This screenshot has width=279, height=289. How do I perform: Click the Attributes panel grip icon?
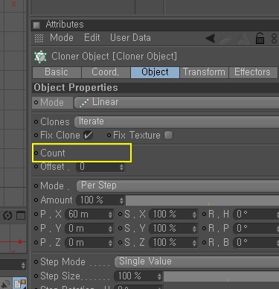[36, 25]
